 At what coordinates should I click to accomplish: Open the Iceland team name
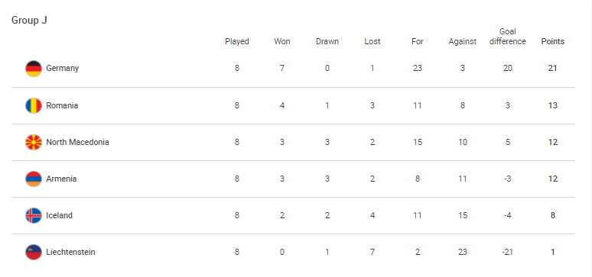coord(59,215)
